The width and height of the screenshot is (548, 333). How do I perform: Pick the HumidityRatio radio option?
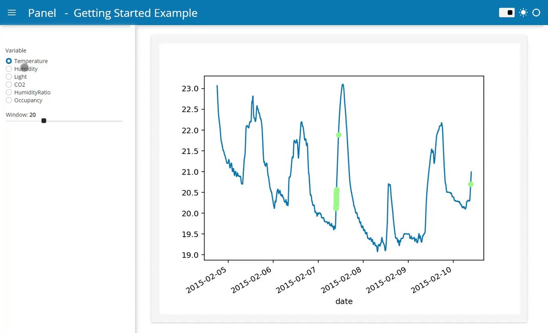coord(9,92)
